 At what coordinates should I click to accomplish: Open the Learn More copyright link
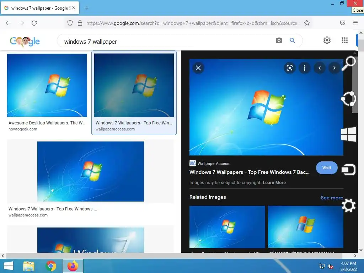point(274,182)
